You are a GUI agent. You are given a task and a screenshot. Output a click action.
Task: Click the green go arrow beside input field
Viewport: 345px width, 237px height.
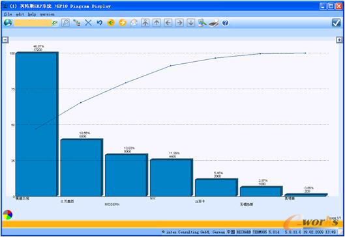[55, 23]
